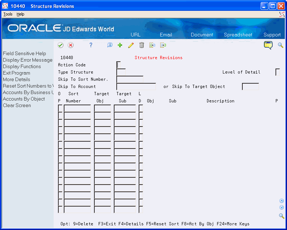Choose Exit Program
Viewport: 287px width, 230px height.
click(17, 73)
